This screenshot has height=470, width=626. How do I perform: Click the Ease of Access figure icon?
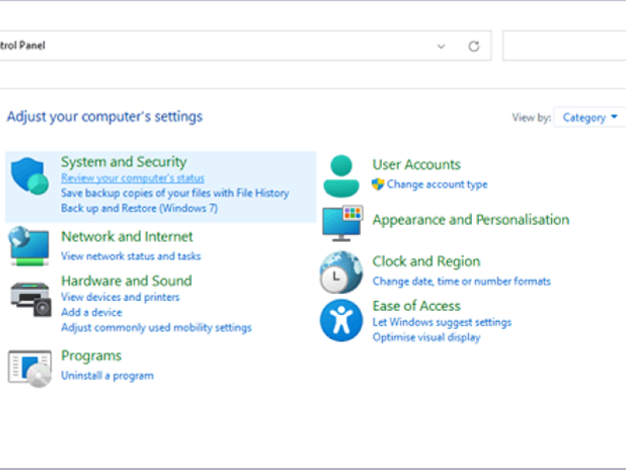coord(341,320)
